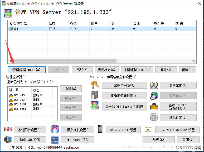The width and height of the screenshot is (204, 152).
Task: Select the TCP 5555 listener row
Action: tap(32, 109)
